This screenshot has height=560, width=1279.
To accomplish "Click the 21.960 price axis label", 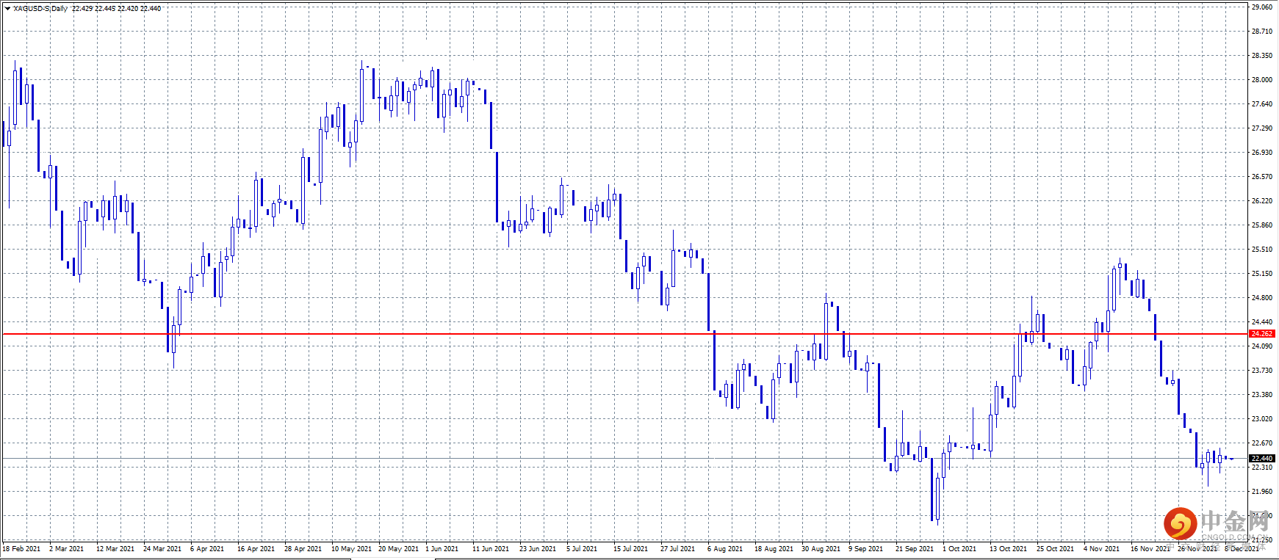I will tap(1261, 492).
